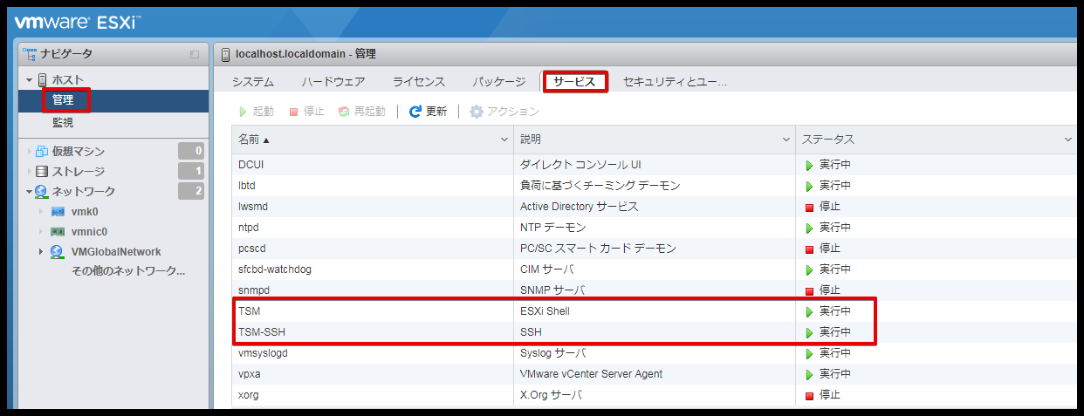Click the running status icon for vpxa

point(809,374)
